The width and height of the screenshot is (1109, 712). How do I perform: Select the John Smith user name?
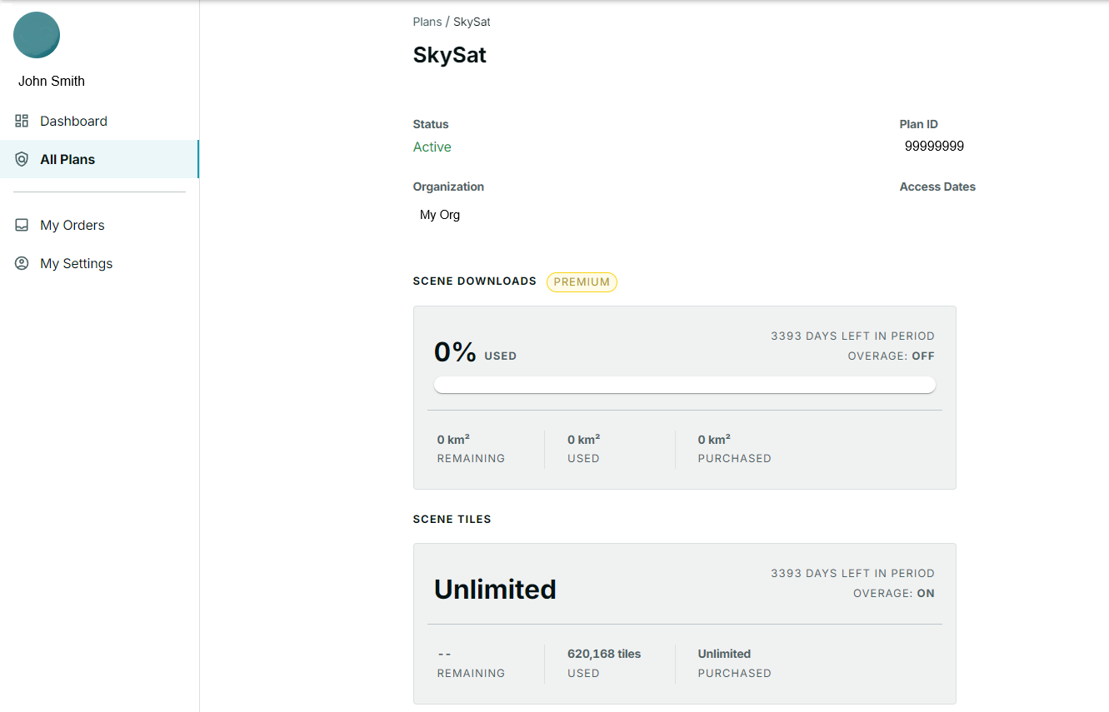point(52,81)
